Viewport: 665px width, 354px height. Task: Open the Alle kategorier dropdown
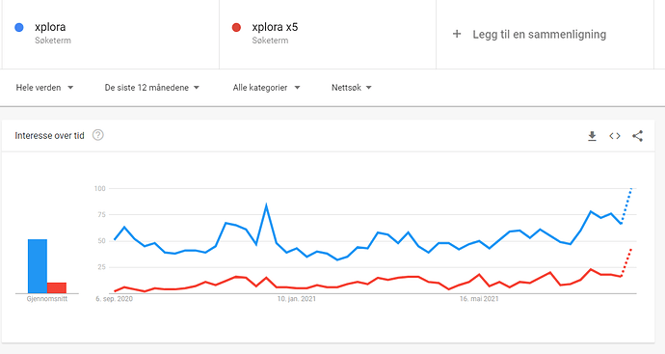pos(266,88)
